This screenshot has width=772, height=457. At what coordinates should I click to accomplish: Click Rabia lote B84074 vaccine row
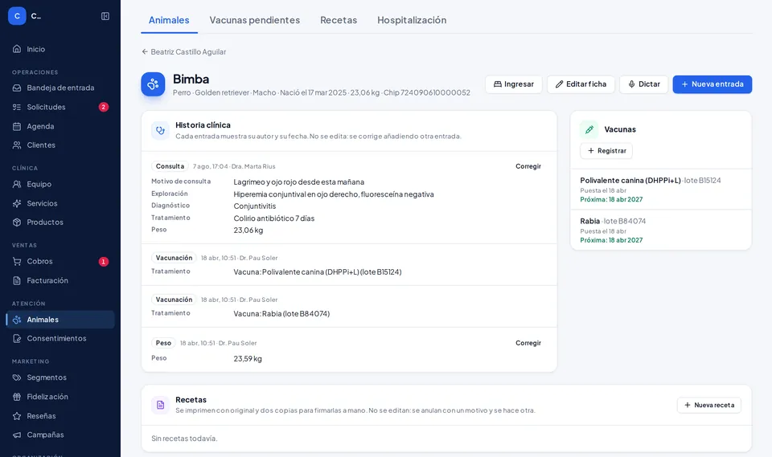661,231
